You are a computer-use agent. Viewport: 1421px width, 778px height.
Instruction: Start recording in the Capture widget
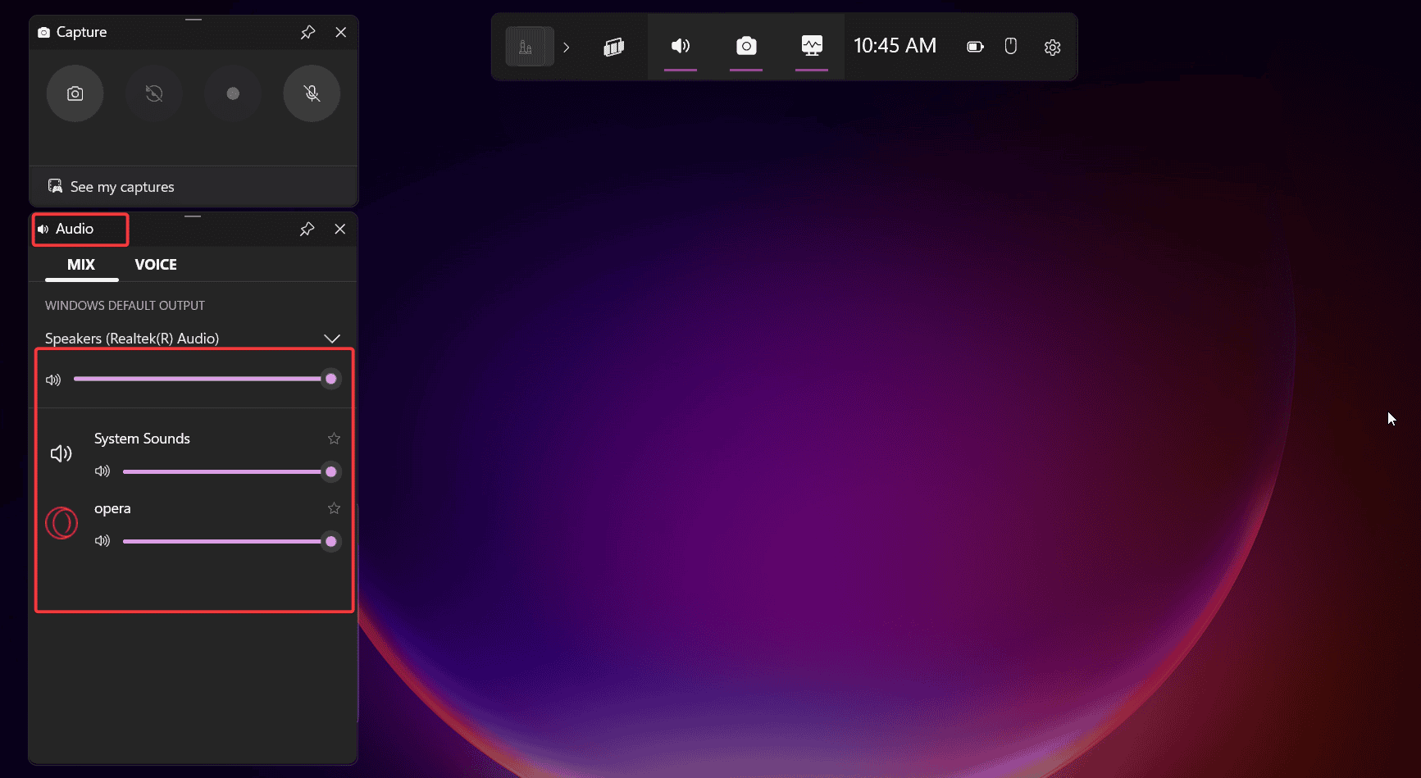(233, 93)
